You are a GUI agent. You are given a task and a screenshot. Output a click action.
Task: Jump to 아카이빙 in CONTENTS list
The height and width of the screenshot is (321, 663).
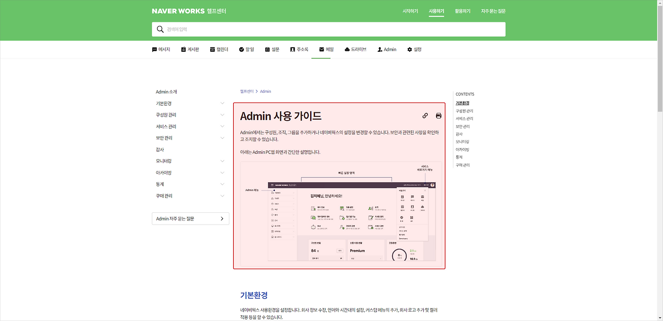pos(463,149)
